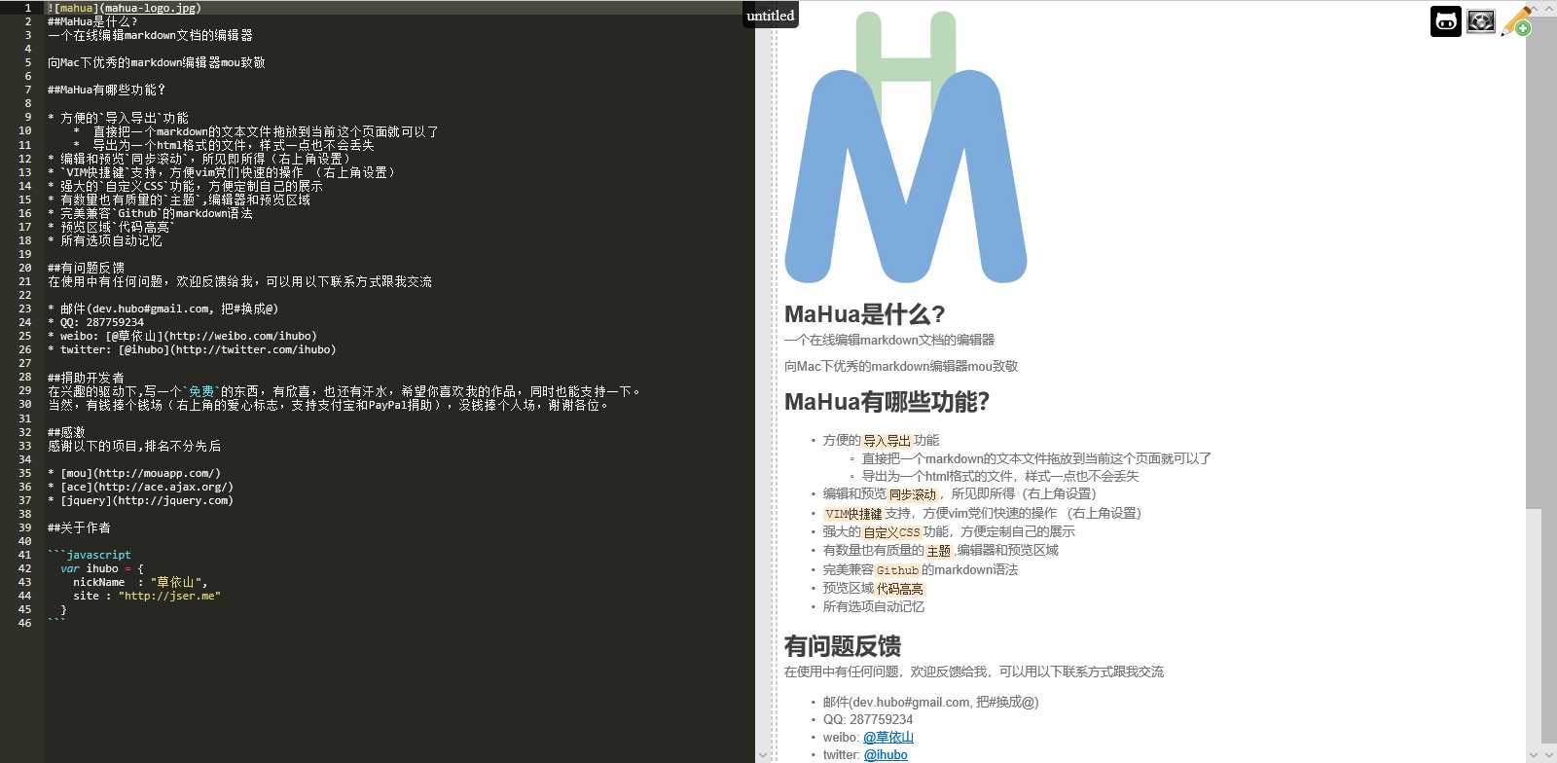Viewport: 1557px width, 763px height.
Task: Click editor line 'site : "http://jser.me"'
Action: 147,596
